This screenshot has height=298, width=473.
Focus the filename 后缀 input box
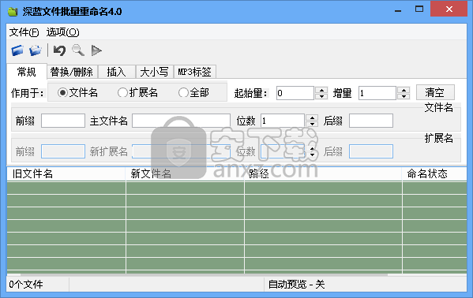pyautogui.click(x=371, y=121)
